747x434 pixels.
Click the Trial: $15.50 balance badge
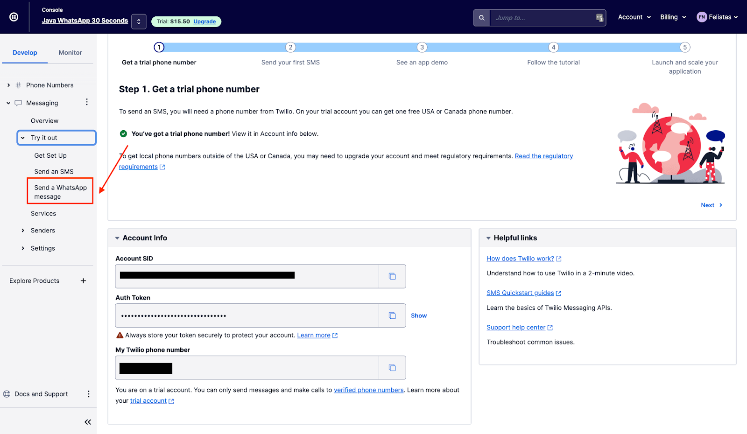pyautogui.click(x=186, y=21)
